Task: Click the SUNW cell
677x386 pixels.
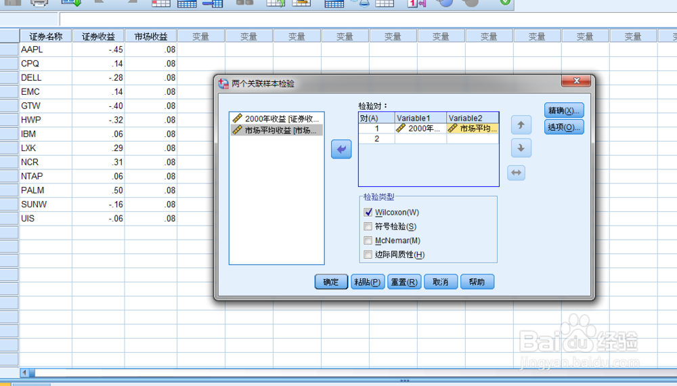Action: coord(46,205)
